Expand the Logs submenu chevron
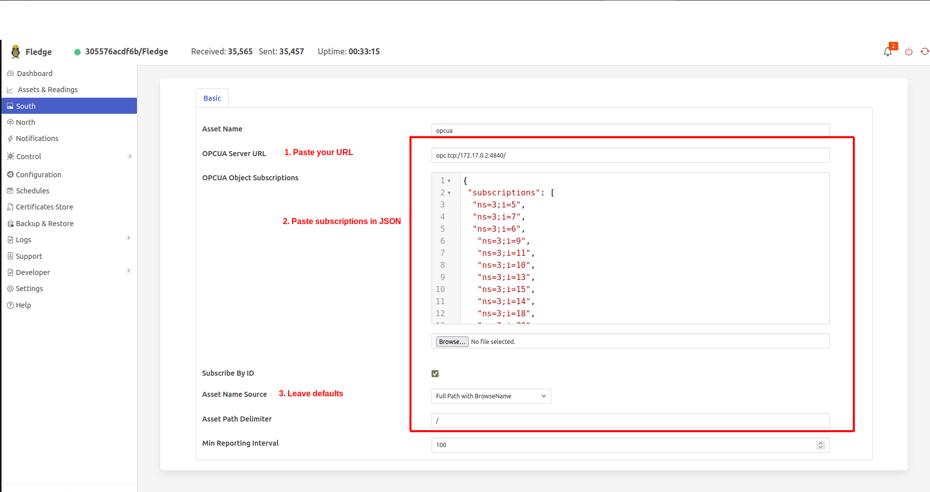This screenshot has height=492, width=930. click(x=129, y=238)
